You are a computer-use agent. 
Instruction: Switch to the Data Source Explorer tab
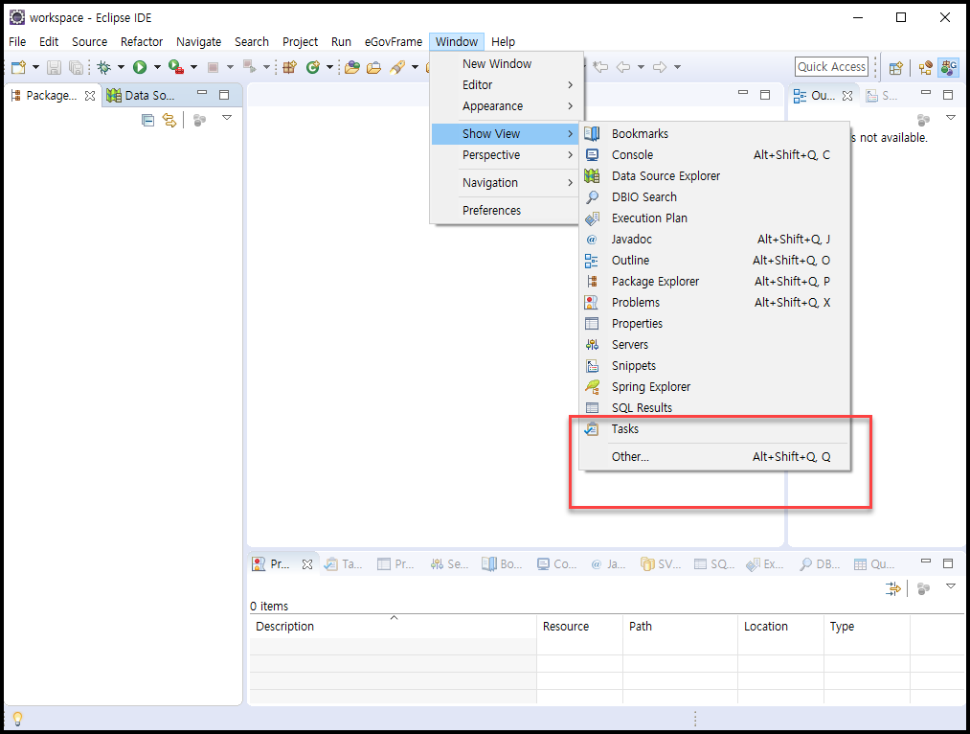tap(142, 95)
